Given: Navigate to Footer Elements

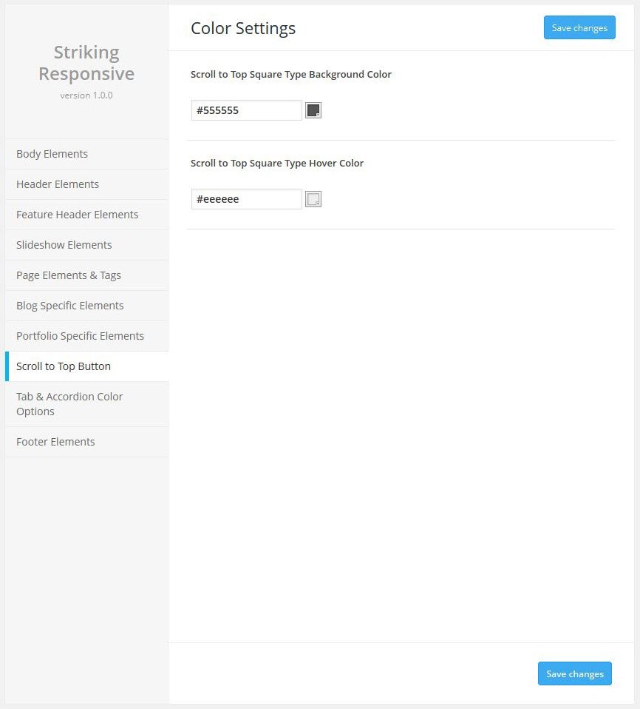Looking at the screenshot, I should pos(55,442).
